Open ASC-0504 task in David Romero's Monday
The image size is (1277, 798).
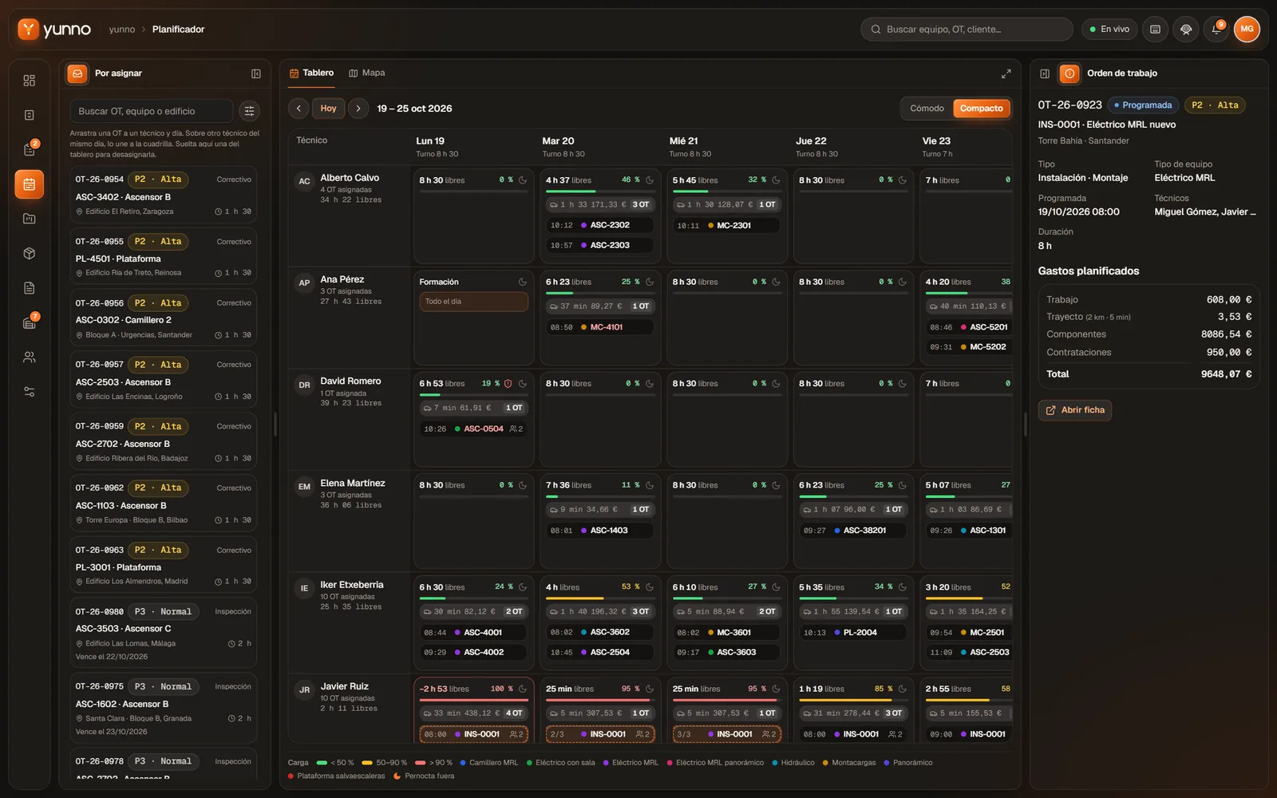pyautogui.click(x=473, y=429)
